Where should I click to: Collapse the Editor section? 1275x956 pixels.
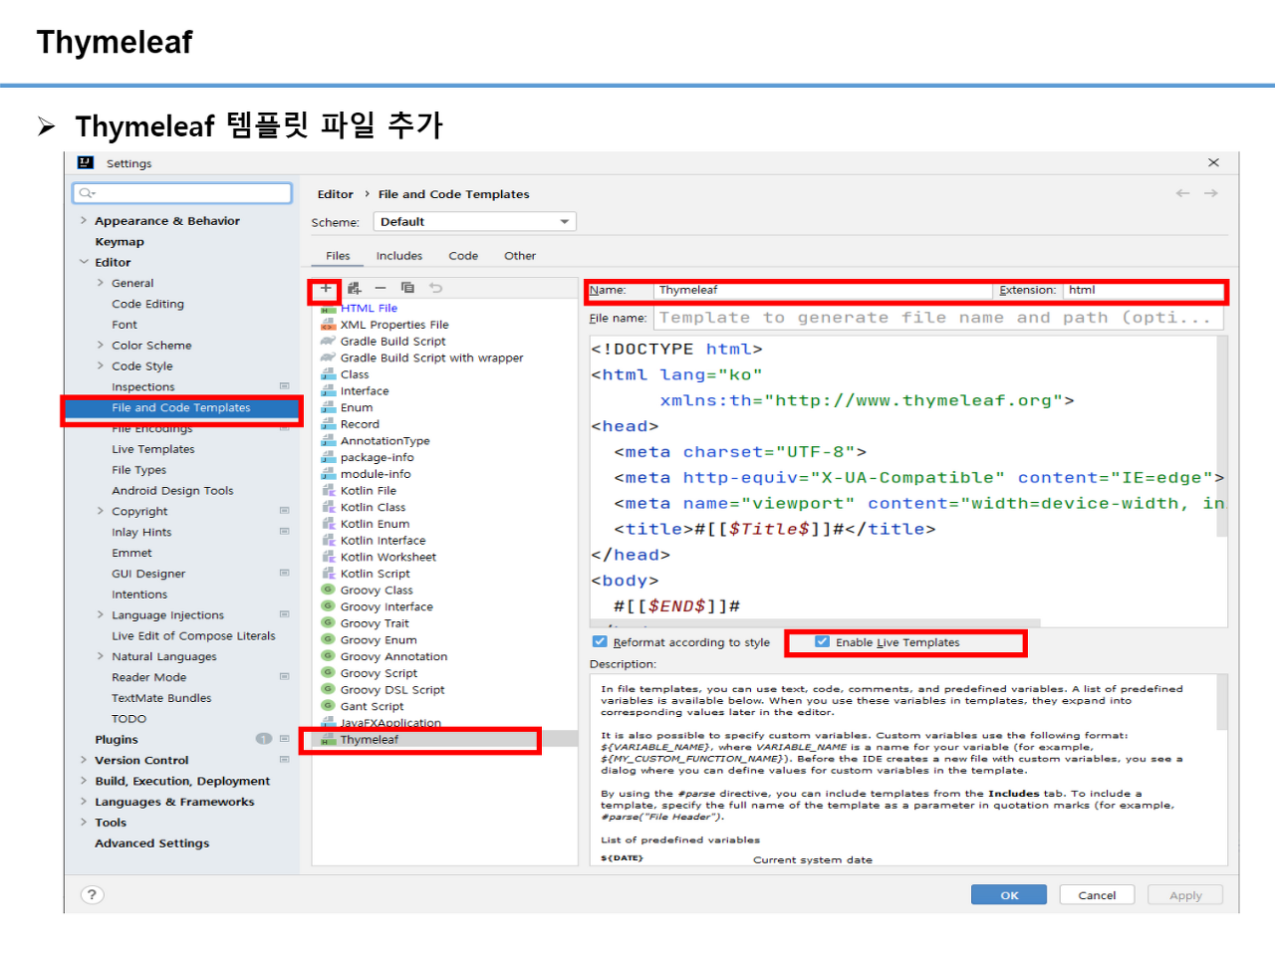coord(84,263)
